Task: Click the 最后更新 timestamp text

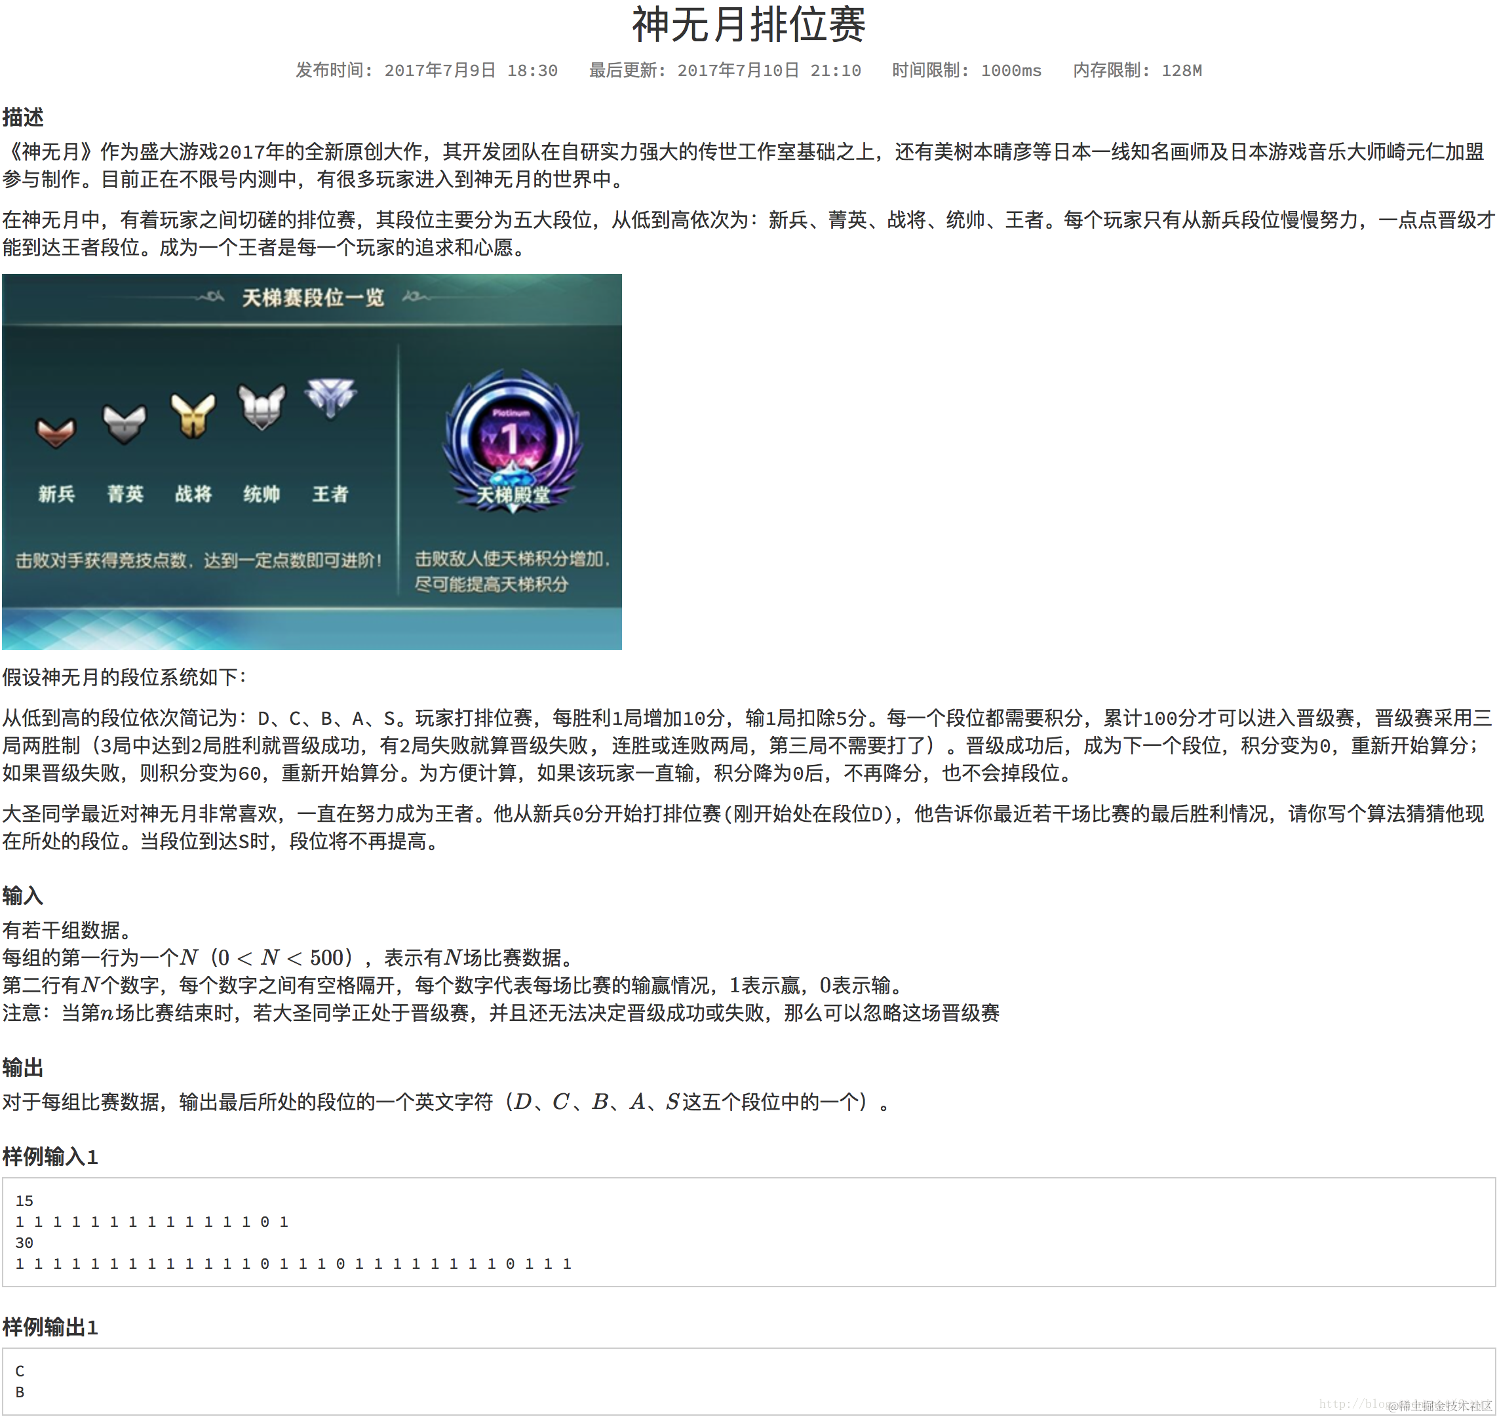Action: point(724,70)
